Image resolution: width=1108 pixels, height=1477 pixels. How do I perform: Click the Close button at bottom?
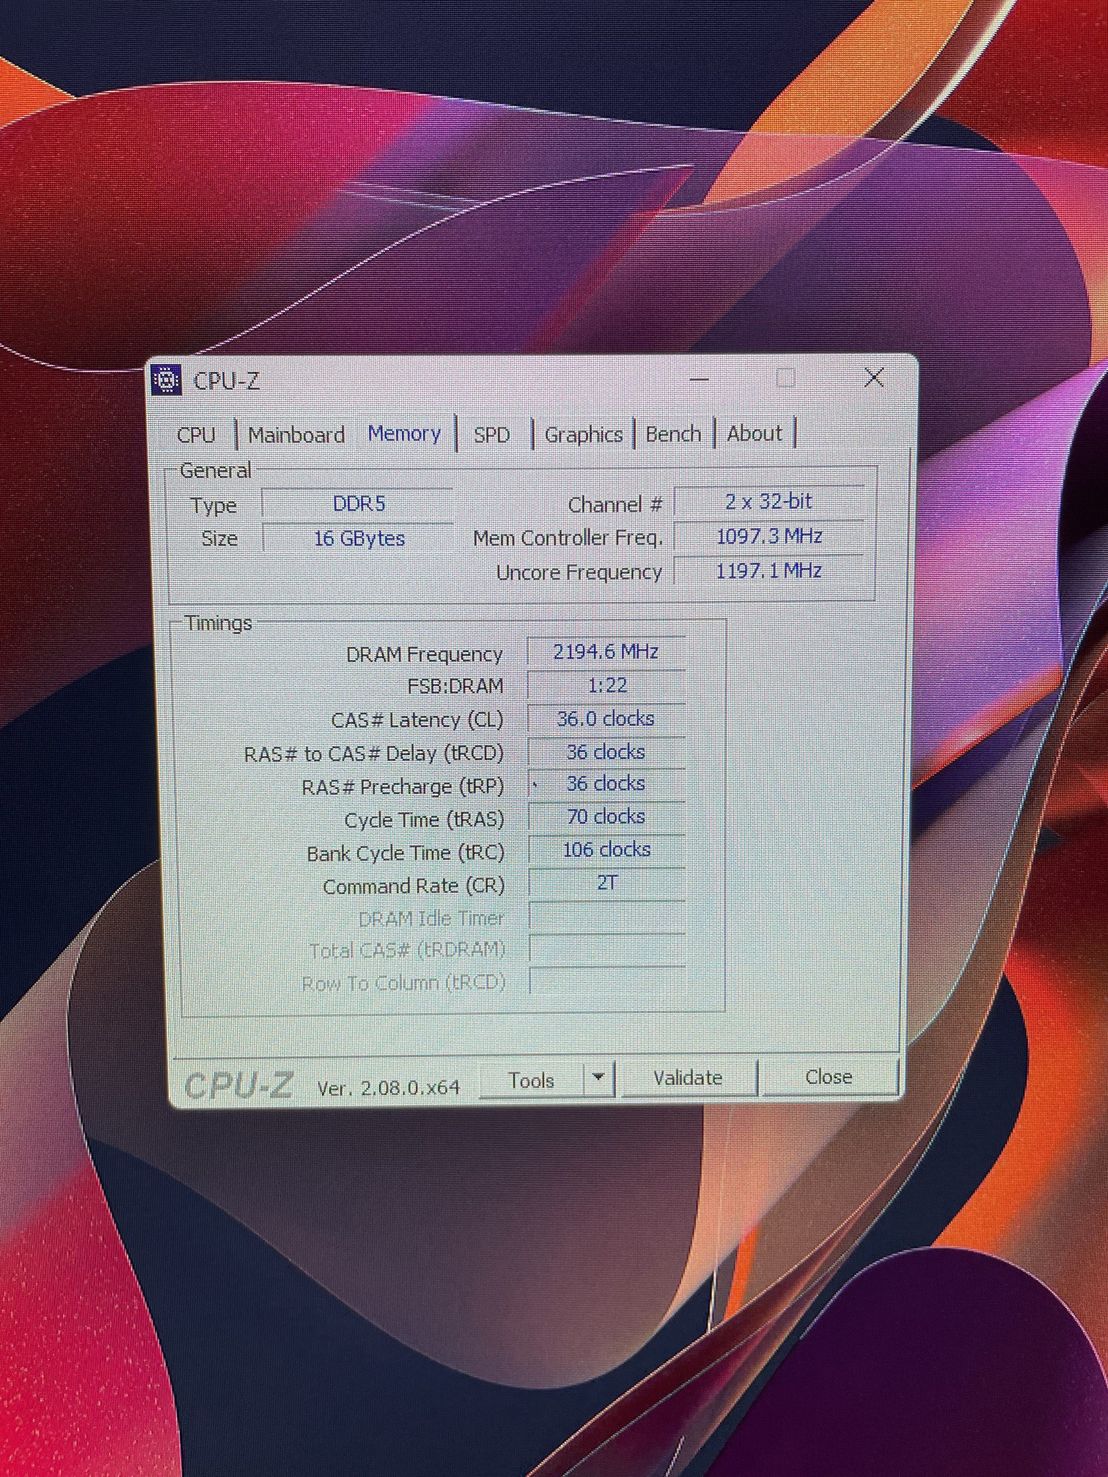point(829,1077)
